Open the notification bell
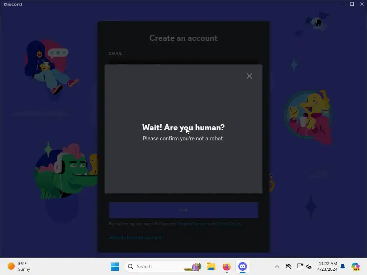Viewport: 367px width, 275px height. click(x=343, y=266)
